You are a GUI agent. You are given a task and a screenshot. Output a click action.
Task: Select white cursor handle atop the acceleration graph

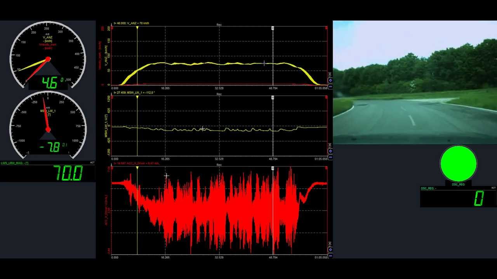(x=273, y=168)
